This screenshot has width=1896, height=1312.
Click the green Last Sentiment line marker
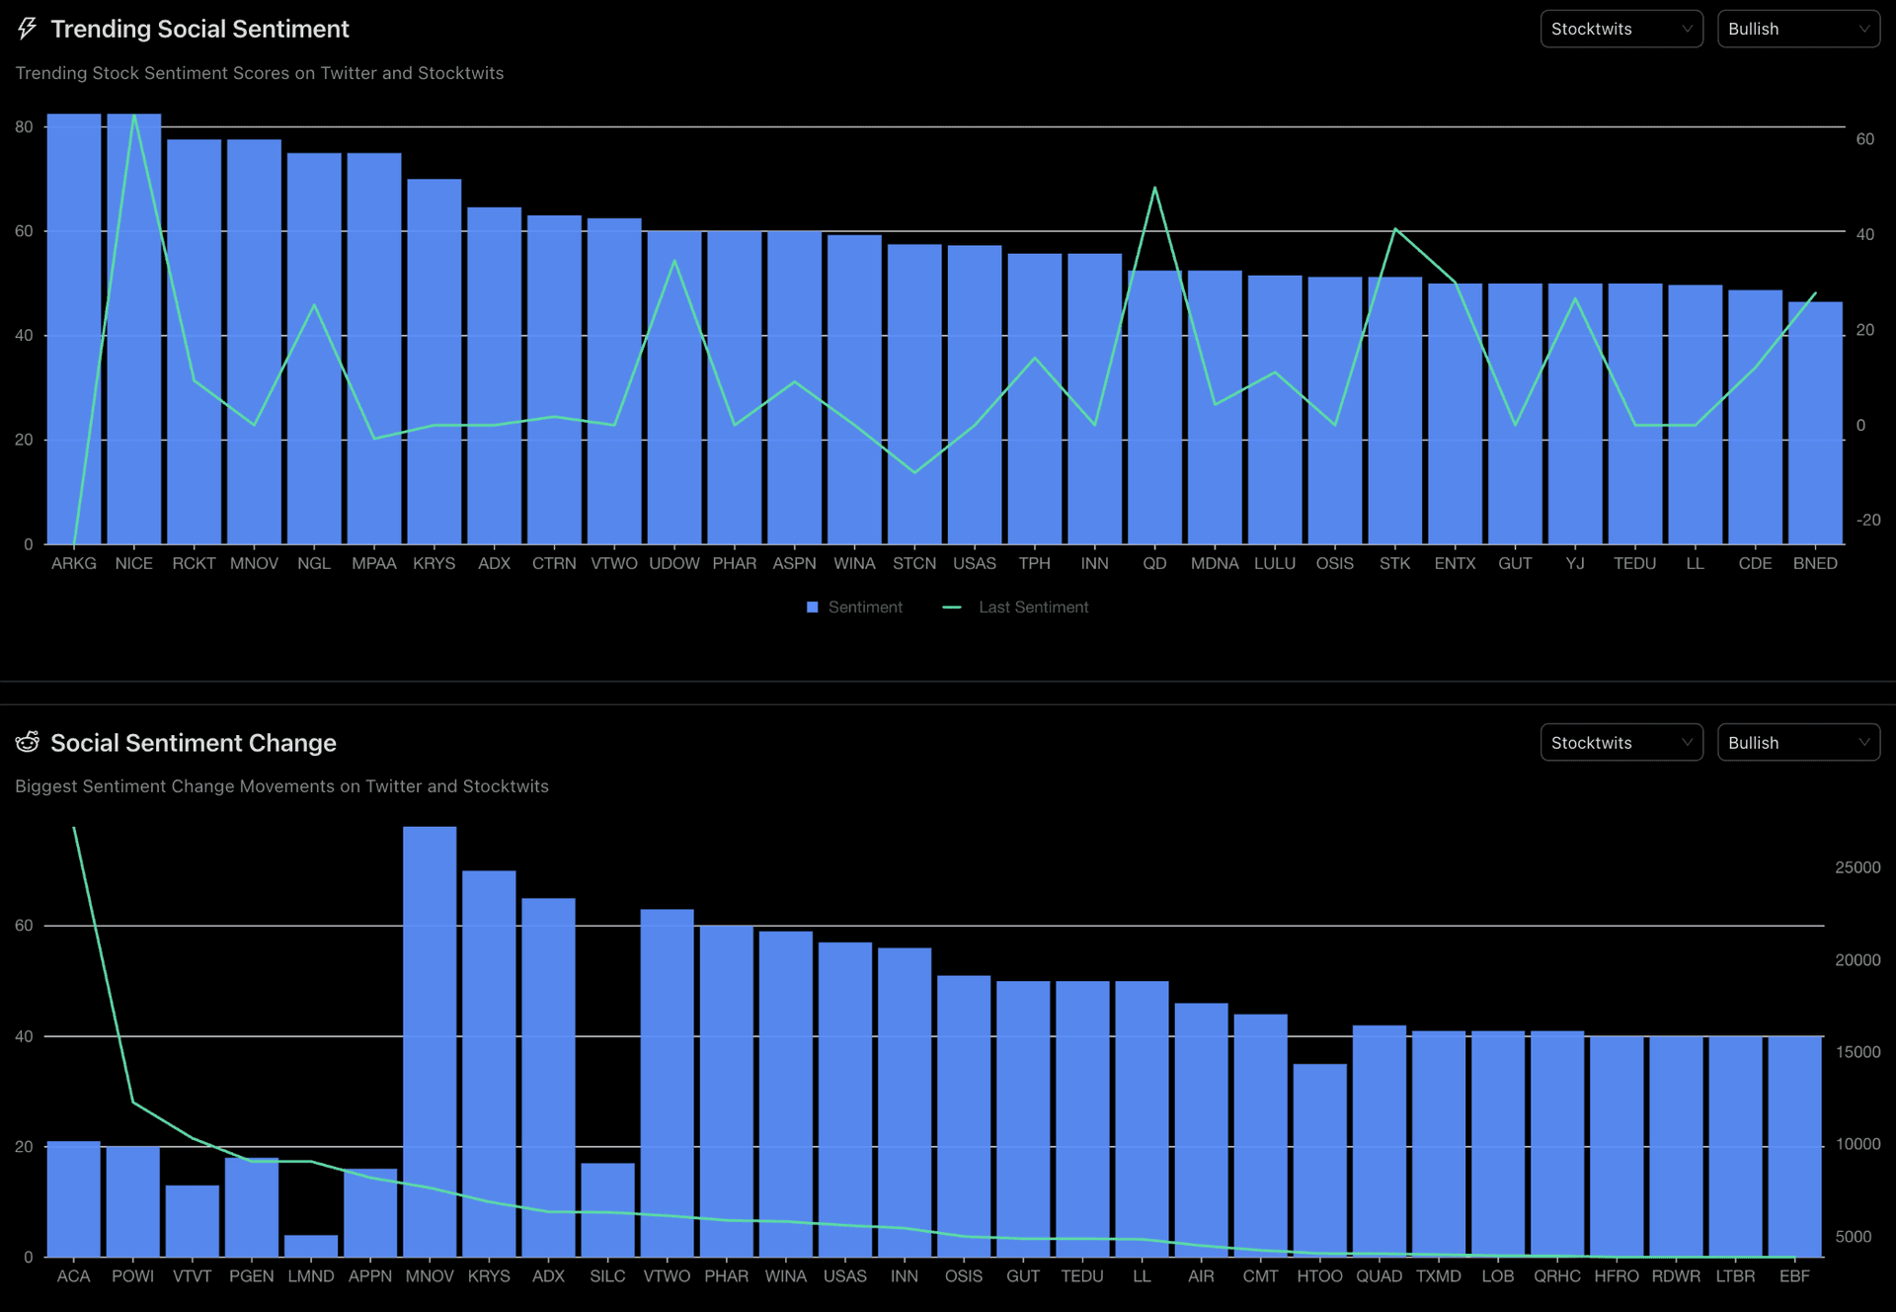click(952, 607)
